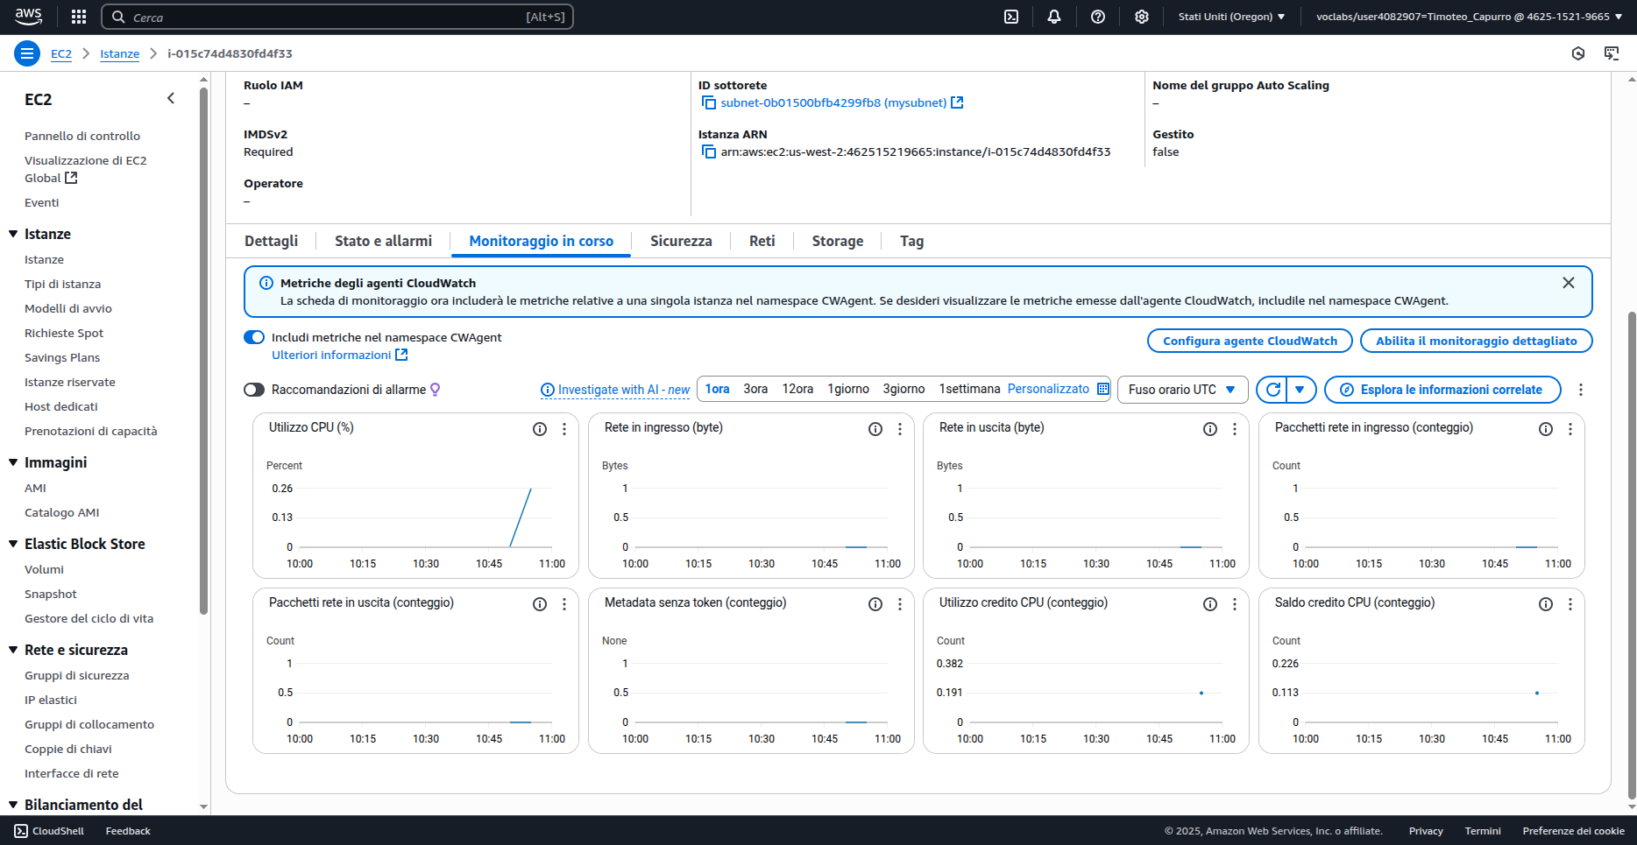1637x845 pixels.
Task: Open the Fuso orario UTC dropdown
Action: (1182, 390)
